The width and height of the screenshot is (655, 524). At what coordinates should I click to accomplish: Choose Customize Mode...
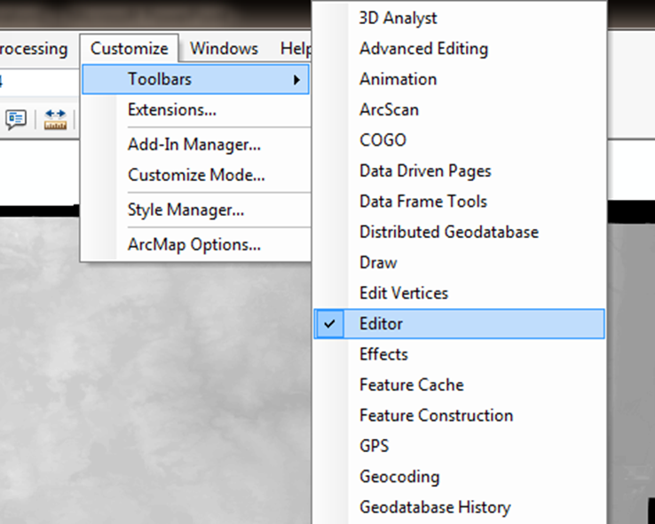tap(196, 175)
